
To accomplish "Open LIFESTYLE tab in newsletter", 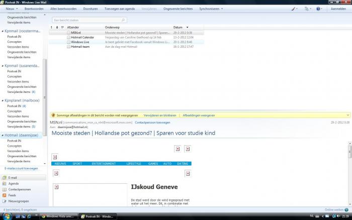I will (x=134, y=164).
